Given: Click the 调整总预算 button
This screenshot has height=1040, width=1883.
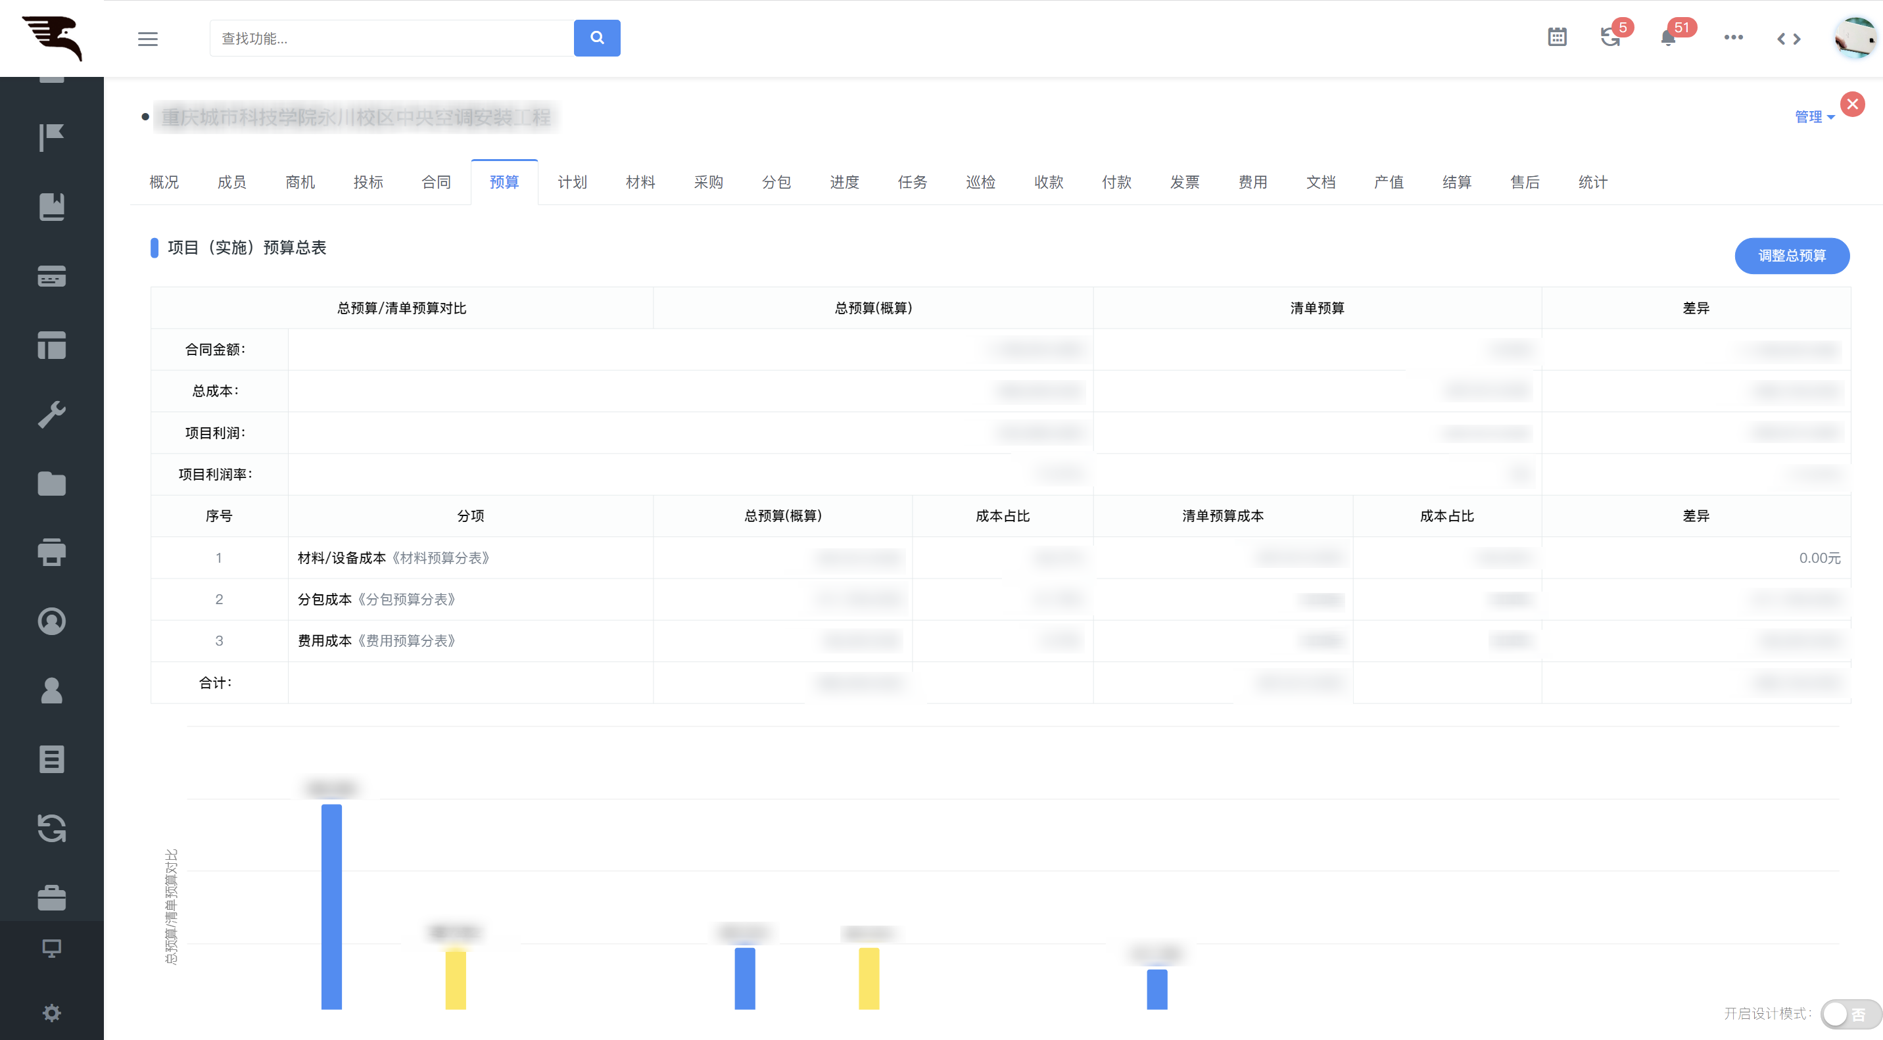Looking at the screenshot, I should (x=1792, y=256).
